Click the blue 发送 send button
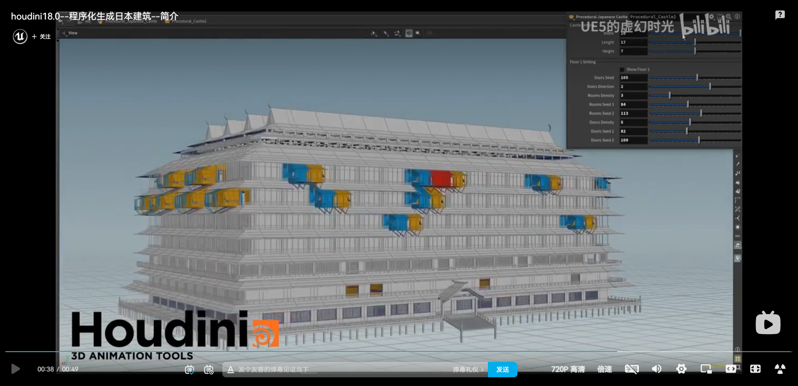Screen dimensions: 798x386 [x=502, y=369]
